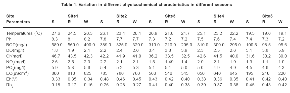Viewport: 290px width, 93px height.
Task: Select the Site2 column header
Action: click(x=122, y=16)
